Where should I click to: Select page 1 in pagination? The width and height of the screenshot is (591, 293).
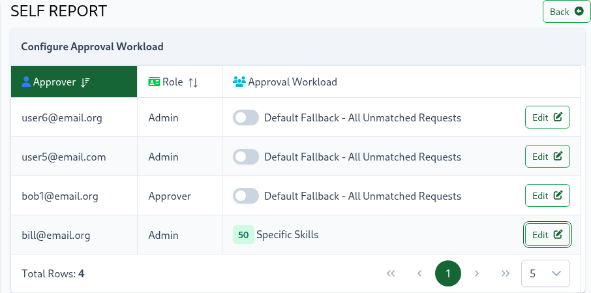click(x=448, y=273)
